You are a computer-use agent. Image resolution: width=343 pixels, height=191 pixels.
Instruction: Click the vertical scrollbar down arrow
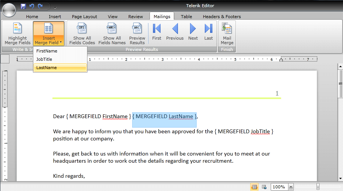tap(340, 179)
